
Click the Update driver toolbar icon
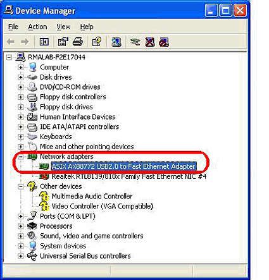coord(135,42)
